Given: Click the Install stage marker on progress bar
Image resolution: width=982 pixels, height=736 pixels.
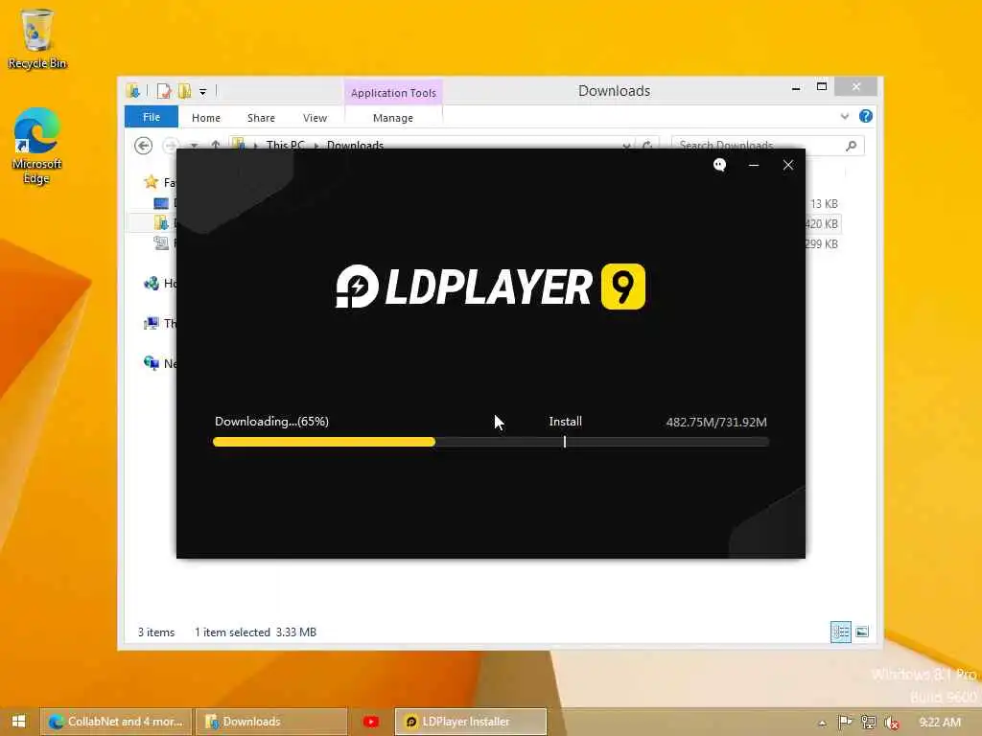Looking at the screenshot, I should (564, 442).
